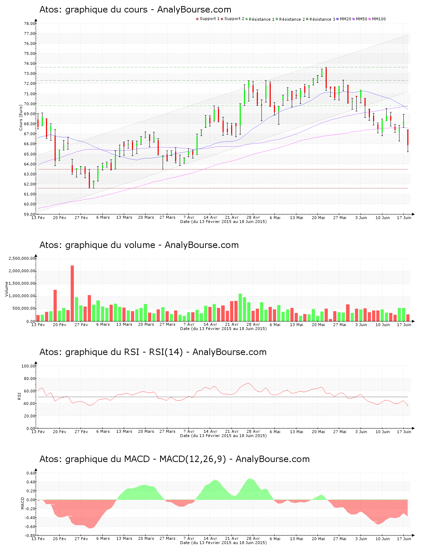Click the 1,000,000.00 volume axis value
The image size is (428, 553).
pyautogui.click(x=22, y=296)
